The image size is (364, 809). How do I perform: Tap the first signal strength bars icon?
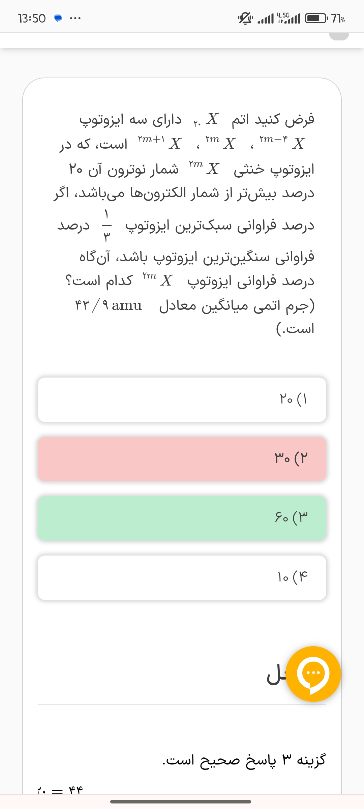265,19
